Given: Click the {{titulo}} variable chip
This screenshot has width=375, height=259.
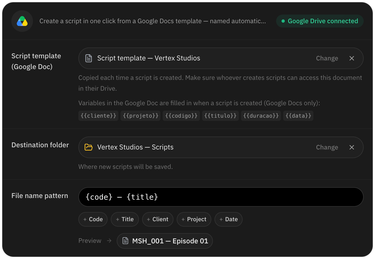Looking at the screenshot, I should [220, 116].
